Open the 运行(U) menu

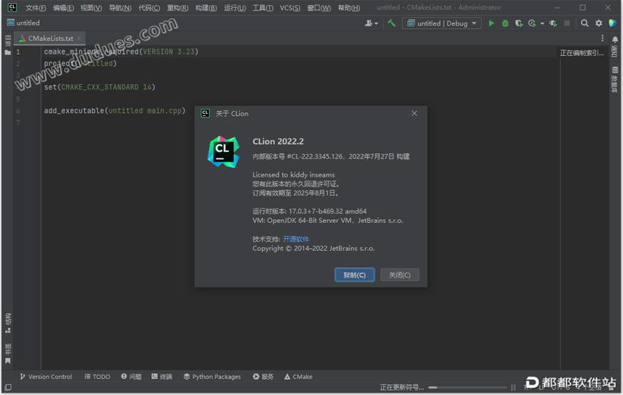(x=235, y=8)
